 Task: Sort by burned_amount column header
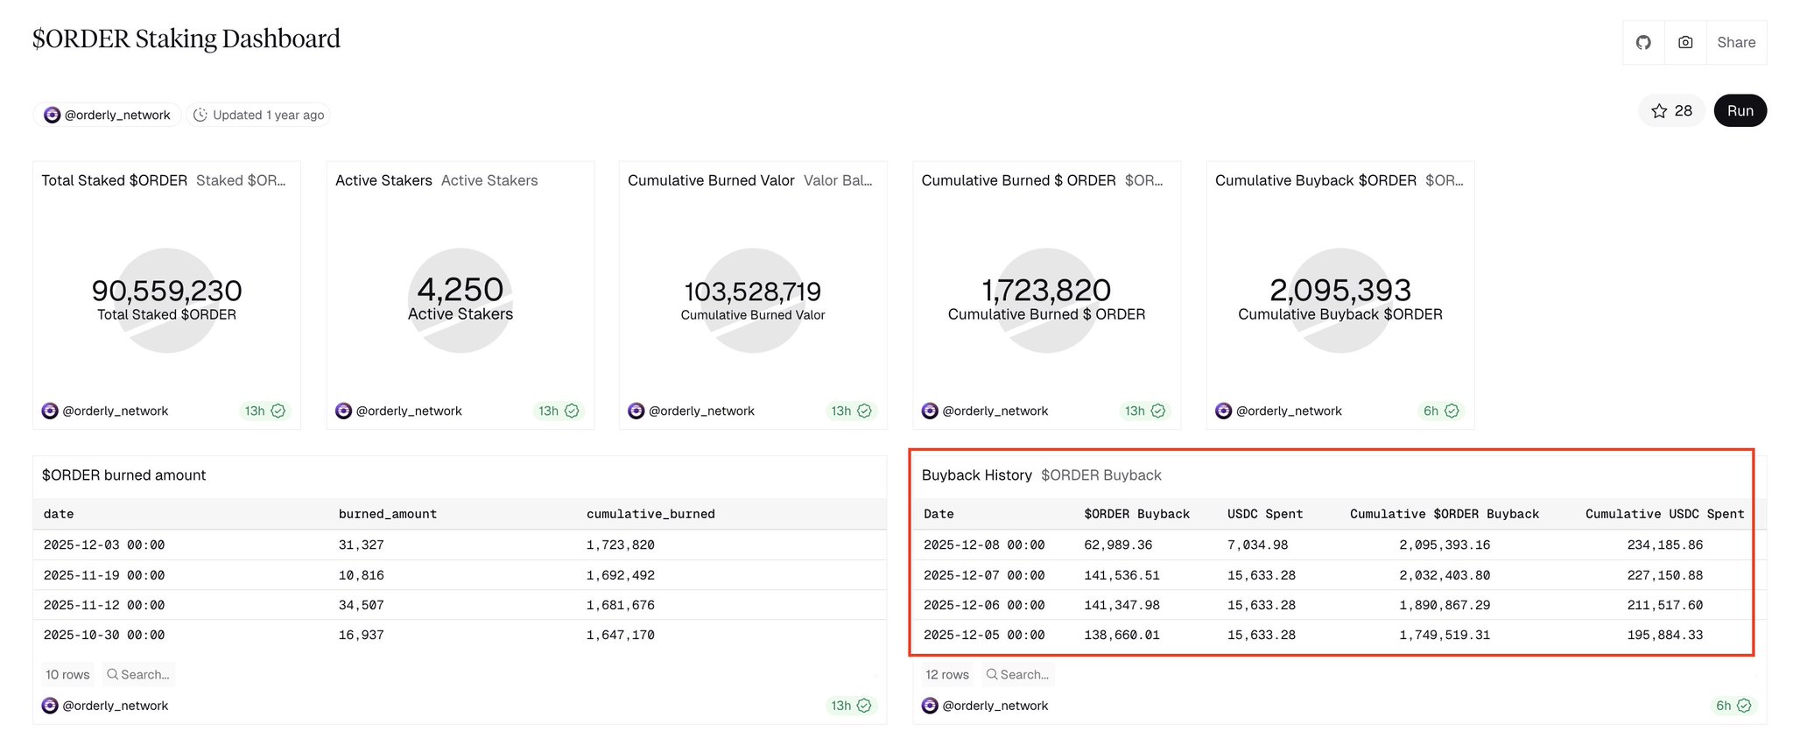tap(387, 514)
